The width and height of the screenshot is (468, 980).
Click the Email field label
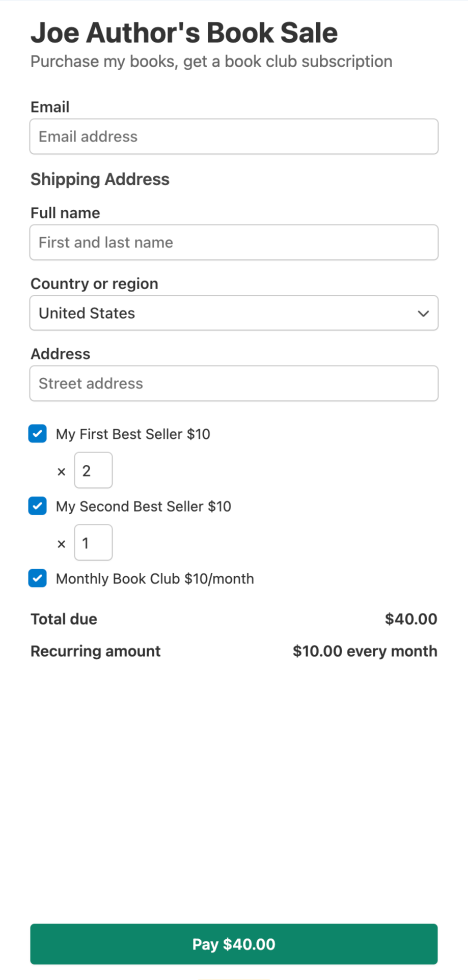50,107
